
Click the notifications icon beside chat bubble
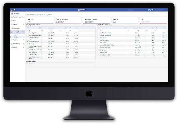149,10
